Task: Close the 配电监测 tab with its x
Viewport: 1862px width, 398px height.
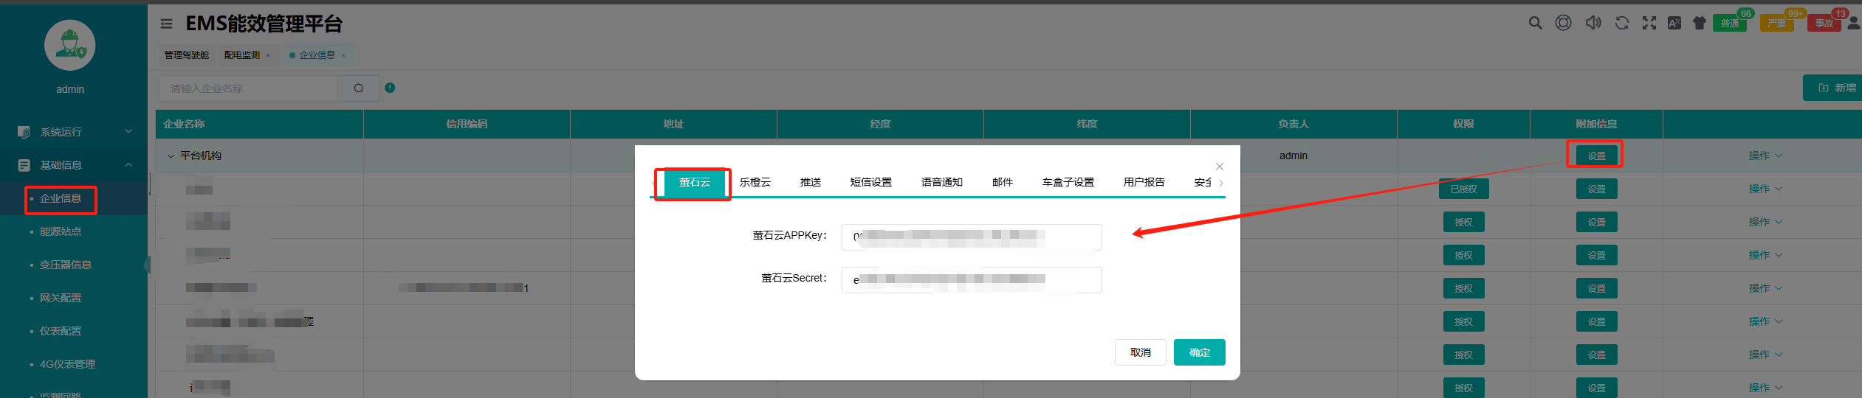Action: tap(268, 55)
